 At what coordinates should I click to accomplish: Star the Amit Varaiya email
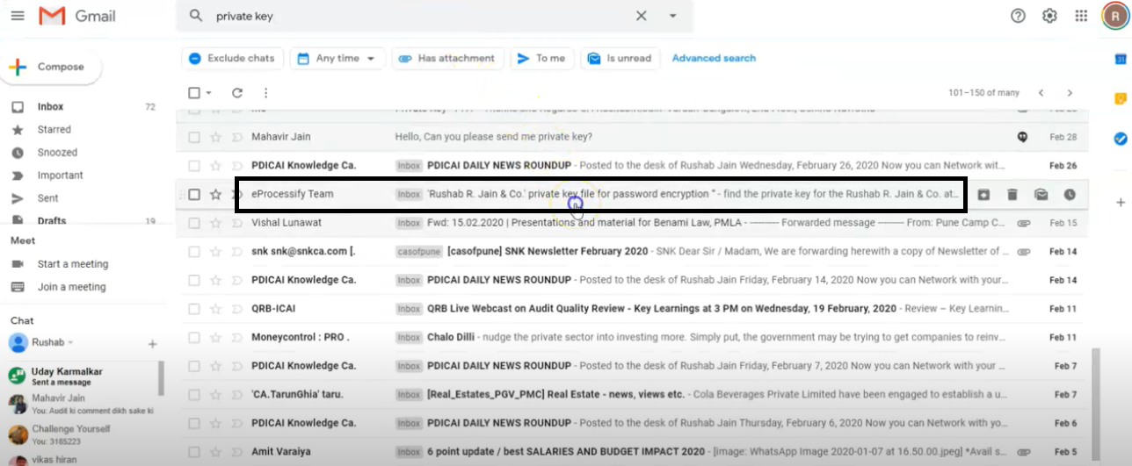(x=215, y=451)
